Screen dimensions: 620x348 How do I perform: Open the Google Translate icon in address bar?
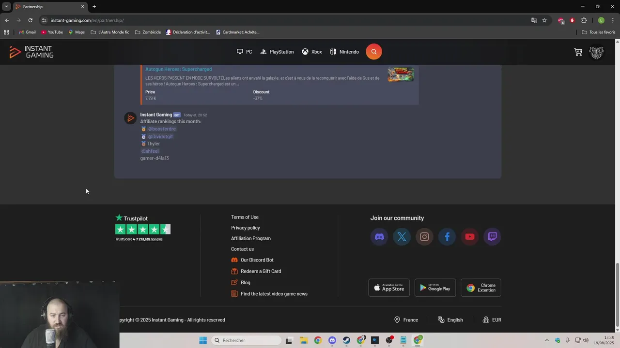[534, 20]
